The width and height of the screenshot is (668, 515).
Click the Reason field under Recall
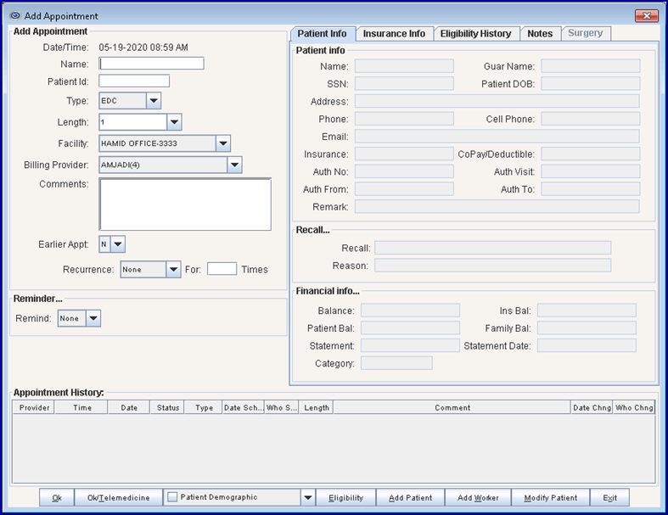coord(493,266)
